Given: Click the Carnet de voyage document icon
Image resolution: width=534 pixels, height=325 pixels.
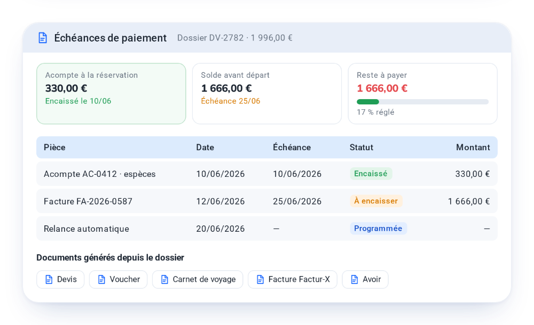Looking at the screenshot, I should point(164,279).
